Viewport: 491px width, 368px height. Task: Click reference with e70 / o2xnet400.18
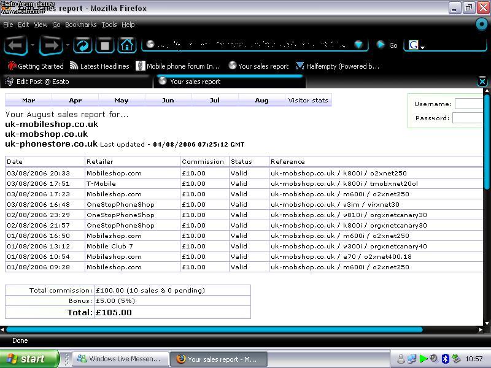pyautogui.click(x=376, y=256)
